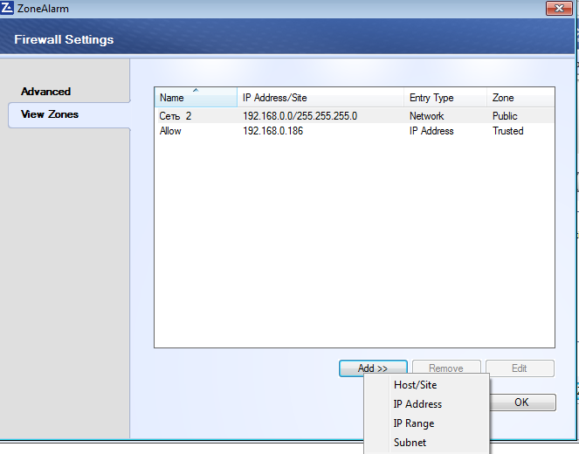Image resolution: width=579 pixels, height=454 pixels.
Task: Choose Host/Site from the Add menu
Action: coord(427,385)
